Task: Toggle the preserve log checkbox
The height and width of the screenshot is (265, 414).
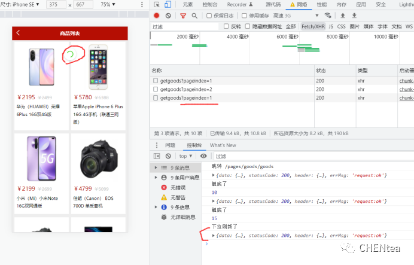Action: tap(209, 16)
